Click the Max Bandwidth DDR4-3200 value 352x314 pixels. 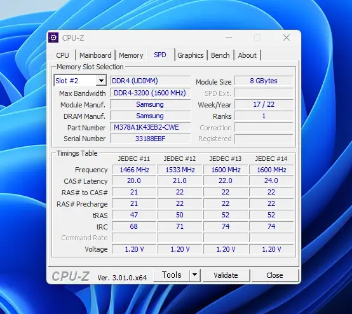click(x=150, y=93)
